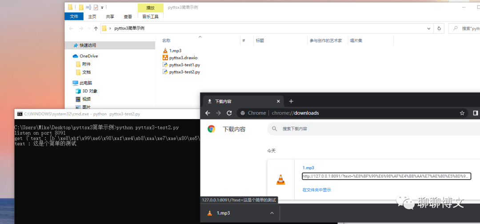Select 此电脑 in navigation pane
The height and width of the screenshot is (224, 480).
(86, 83)
